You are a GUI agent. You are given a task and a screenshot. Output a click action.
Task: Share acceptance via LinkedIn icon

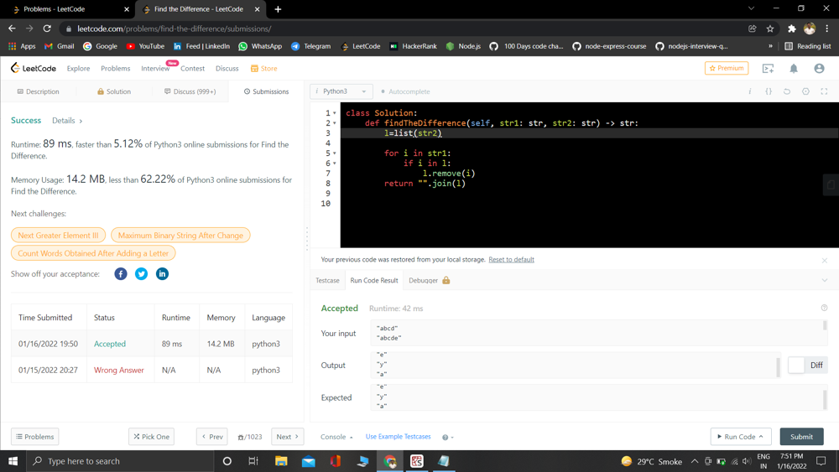pyautogui.click(x=162, y=274)
